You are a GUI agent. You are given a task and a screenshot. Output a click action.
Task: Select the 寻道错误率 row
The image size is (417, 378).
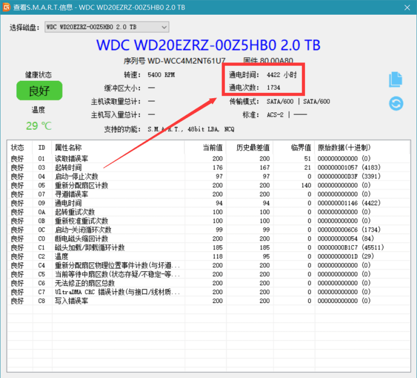click(208, 194)
